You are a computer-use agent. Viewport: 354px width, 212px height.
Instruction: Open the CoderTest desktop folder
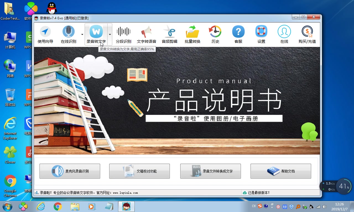tap(10, 11)
